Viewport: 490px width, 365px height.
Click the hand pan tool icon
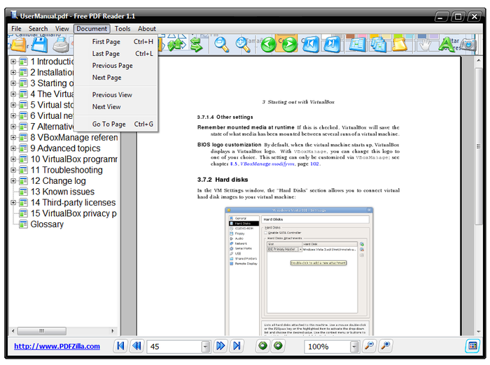coord(424,45)
